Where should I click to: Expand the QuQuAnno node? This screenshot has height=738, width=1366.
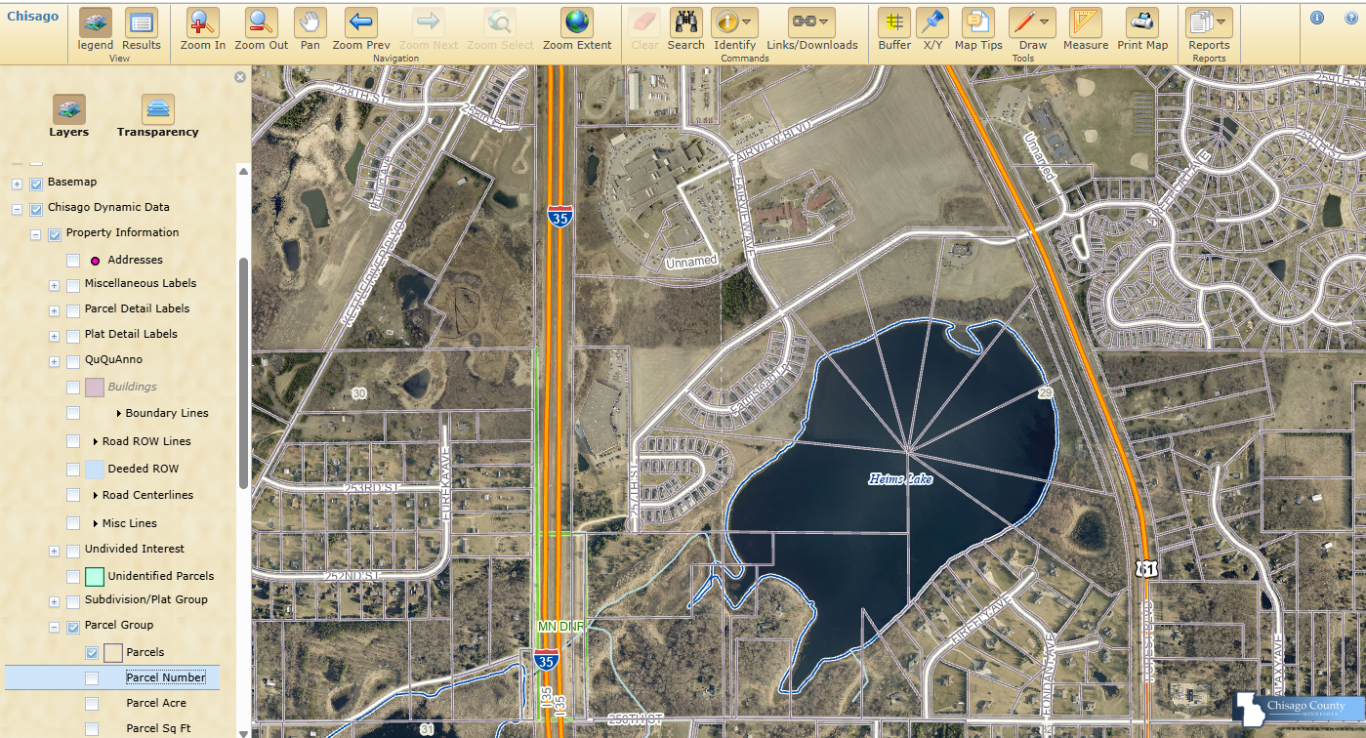tap(54, 361)
